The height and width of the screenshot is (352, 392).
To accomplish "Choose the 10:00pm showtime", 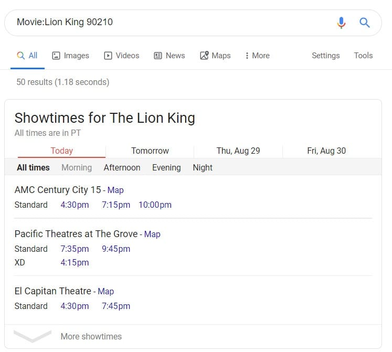I will point(155,205).
